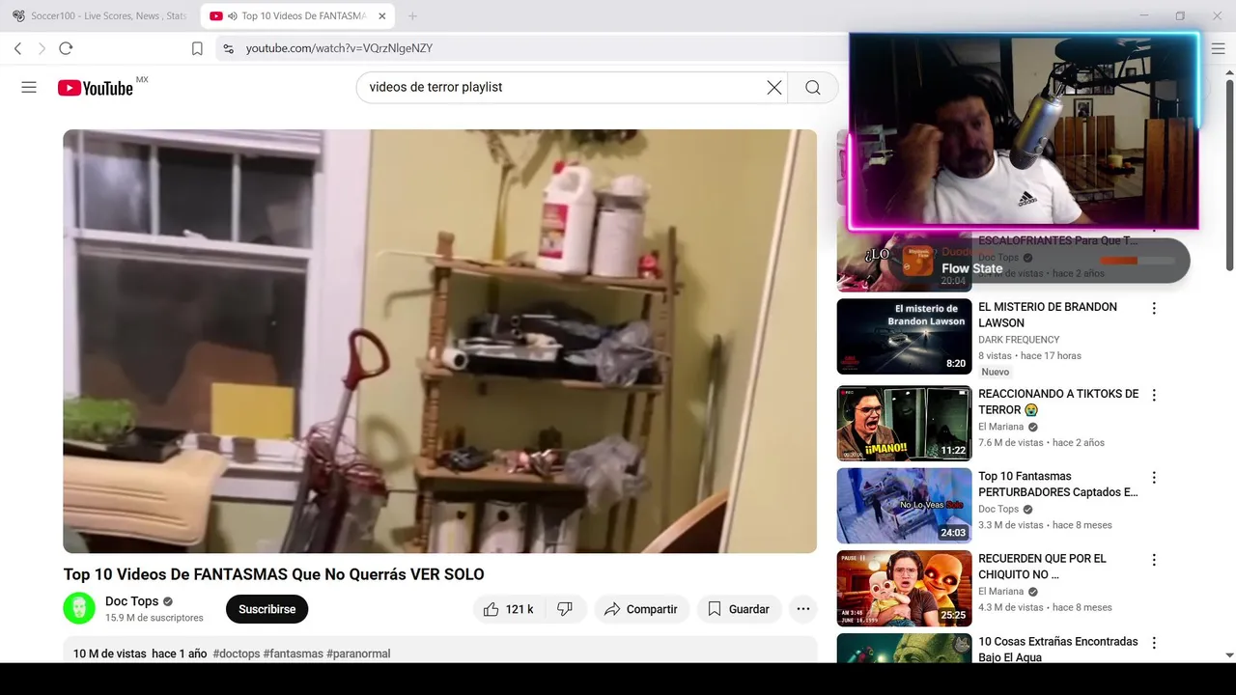
Task: Open 10 Cosas Extrañas Encontradas Bajo El Agua title
Action: [1058, 649]
